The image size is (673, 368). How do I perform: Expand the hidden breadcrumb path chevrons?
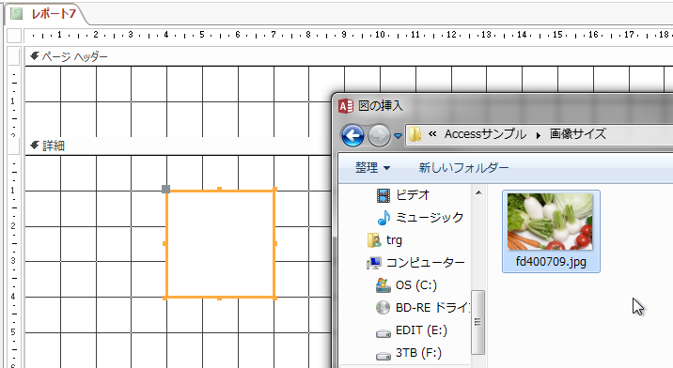[432, 134]
